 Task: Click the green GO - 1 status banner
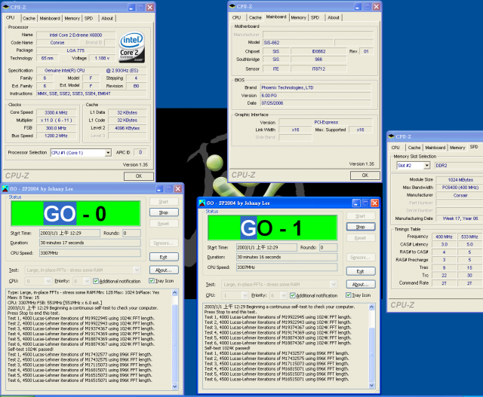[272, 228]
